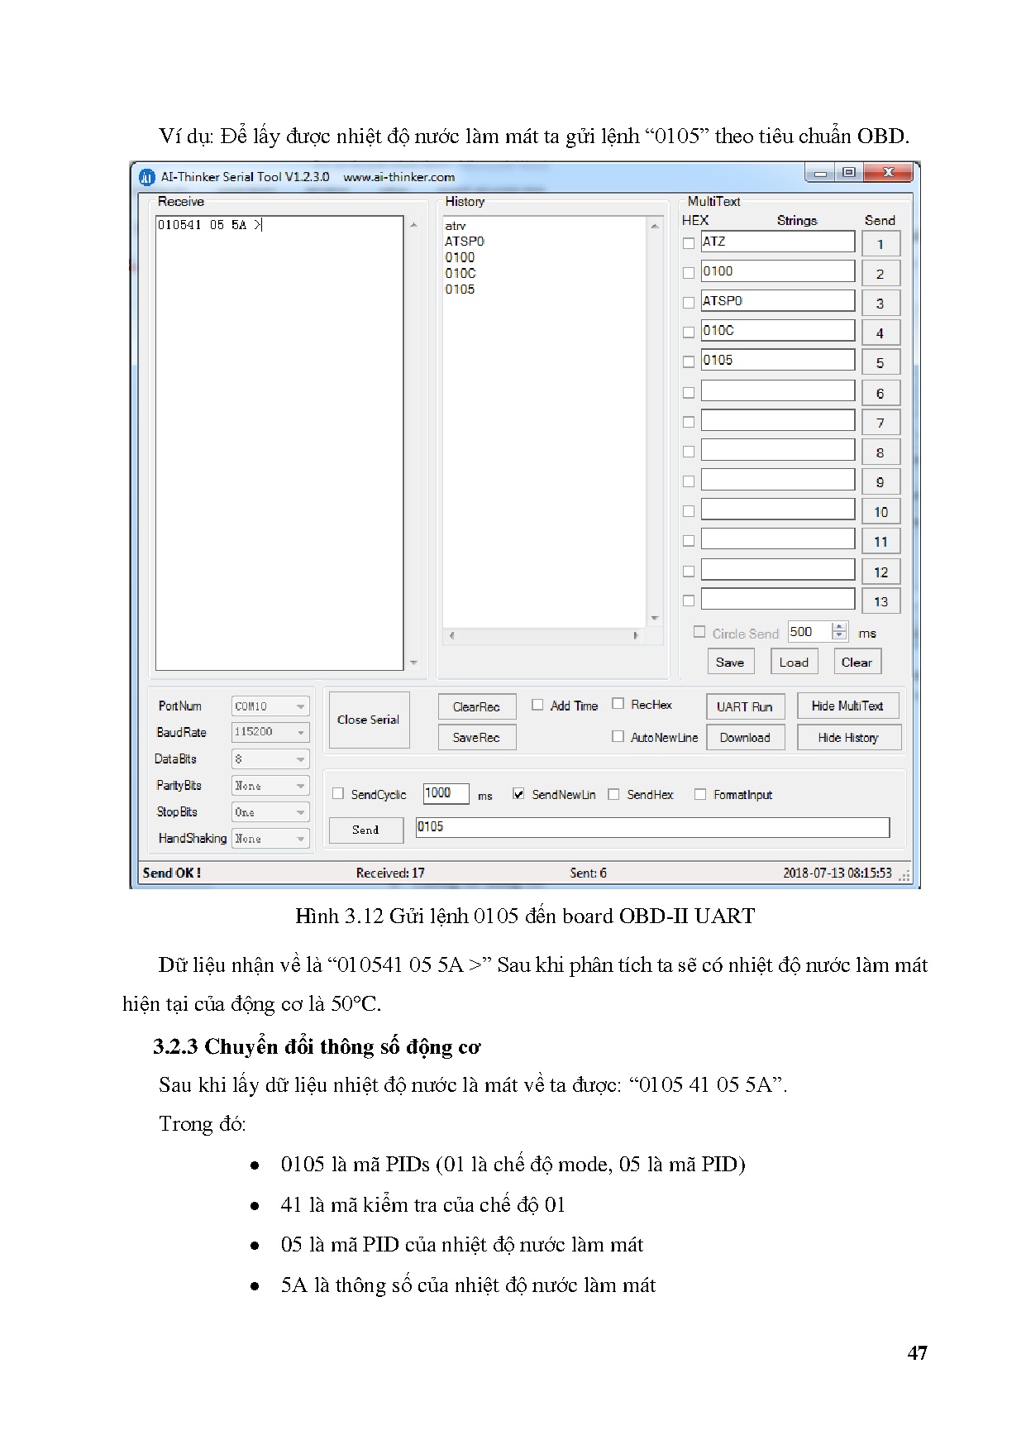The height and width of the screenshot is (1450, 1026).
Task: Expand the BaudRate 115200 dropdown
Action: click(270, 732)
